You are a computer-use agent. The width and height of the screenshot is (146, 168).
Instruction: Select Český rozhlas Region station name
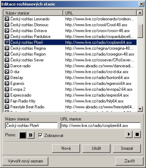coord(28,54)
